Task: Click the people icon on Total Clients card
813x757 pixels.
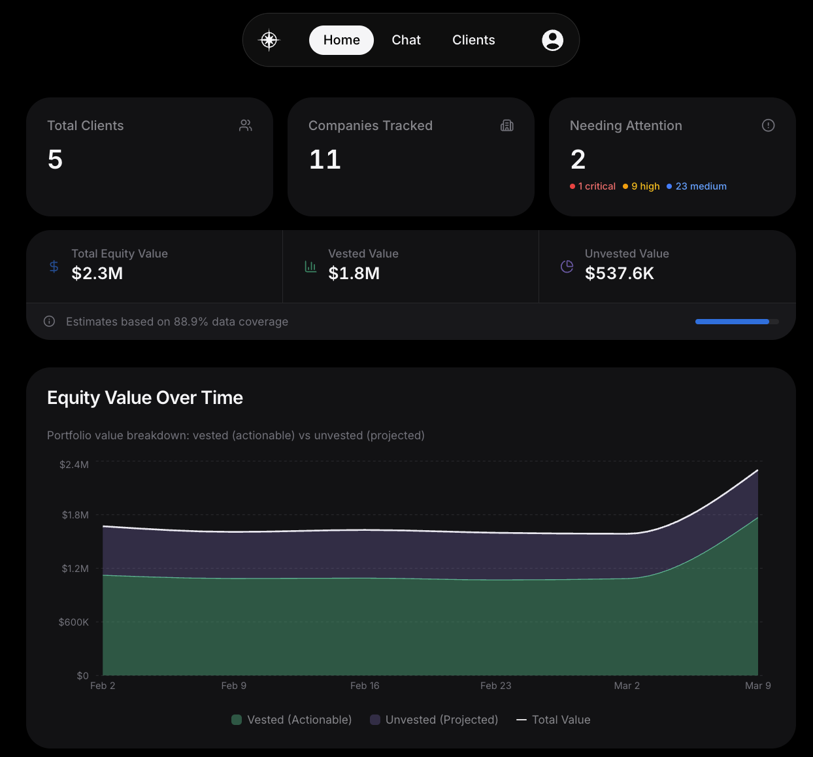Action: click(x=245, y=125)
